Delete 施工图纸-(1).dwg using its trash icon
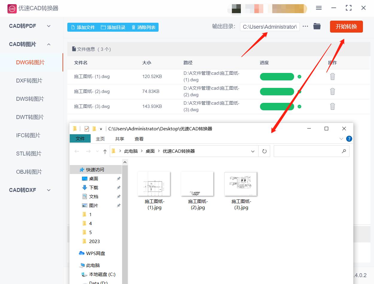 coord(332,77)
